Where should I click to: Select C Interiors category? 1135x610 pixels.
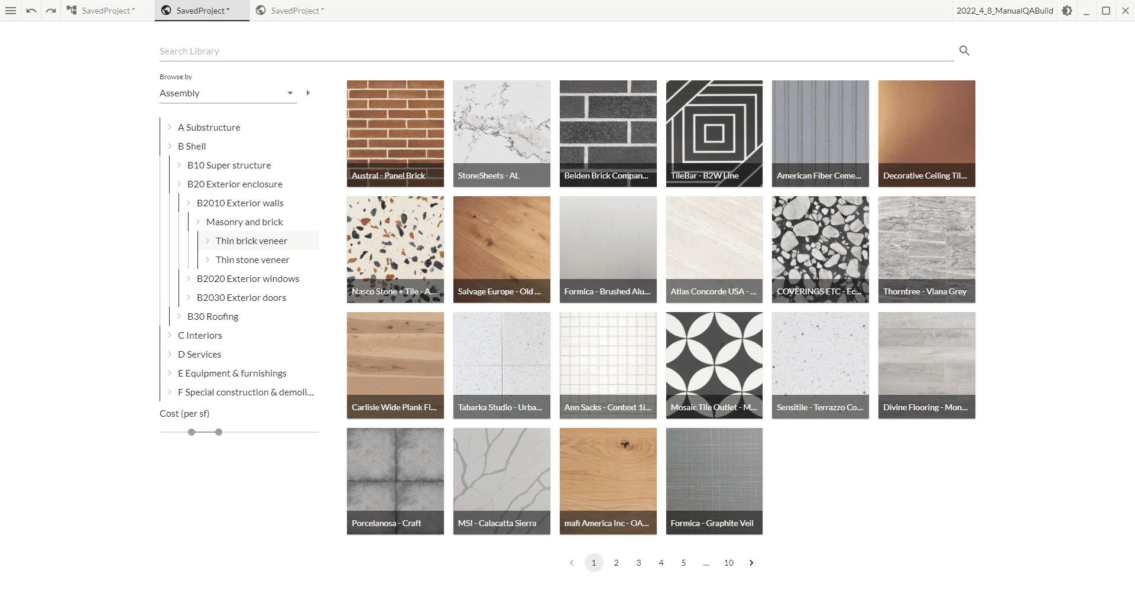200,335
